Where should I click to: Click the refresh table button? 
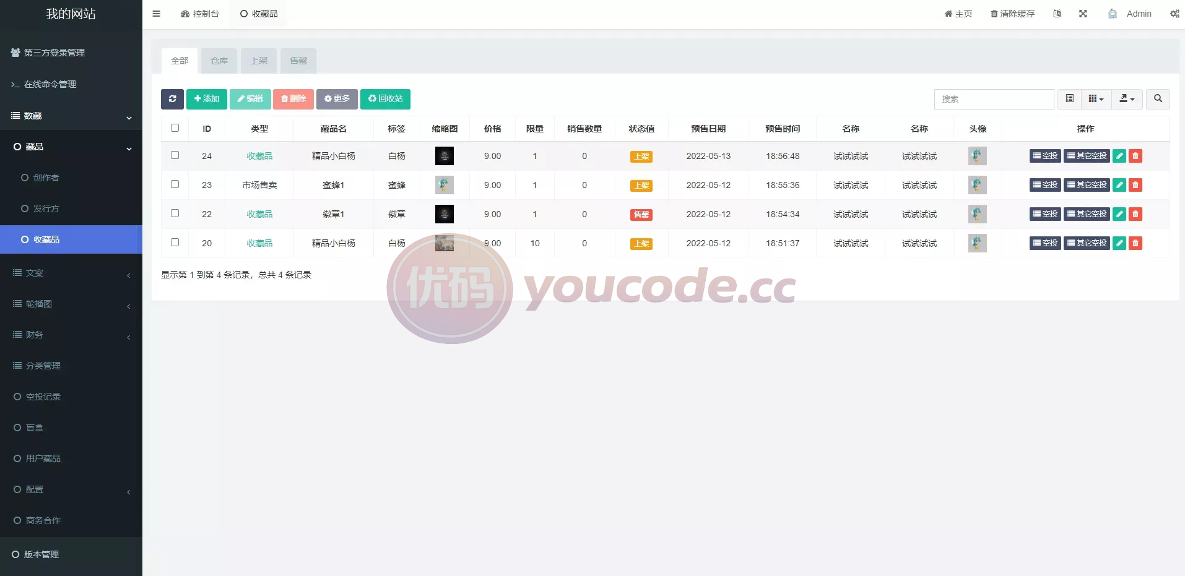[x=172, y=99]
